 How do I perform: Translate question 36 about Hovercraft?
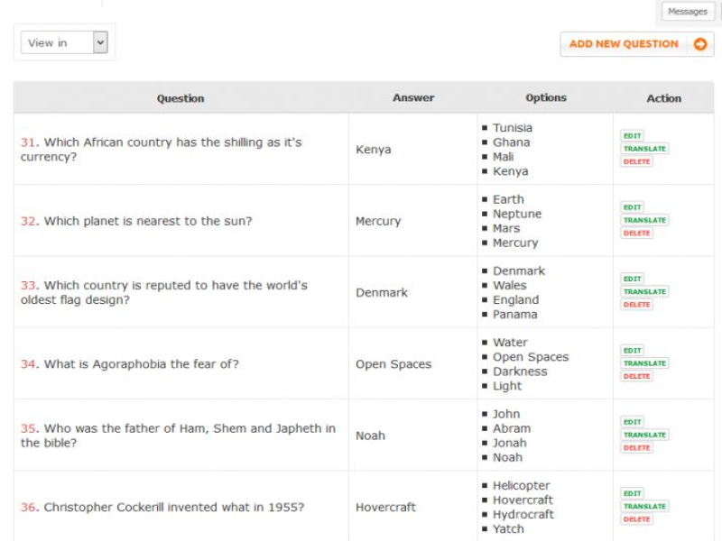[x=644, y=507]
